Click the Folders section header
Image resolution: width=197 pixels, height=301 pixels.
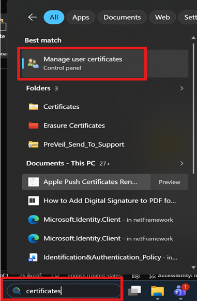42,88
